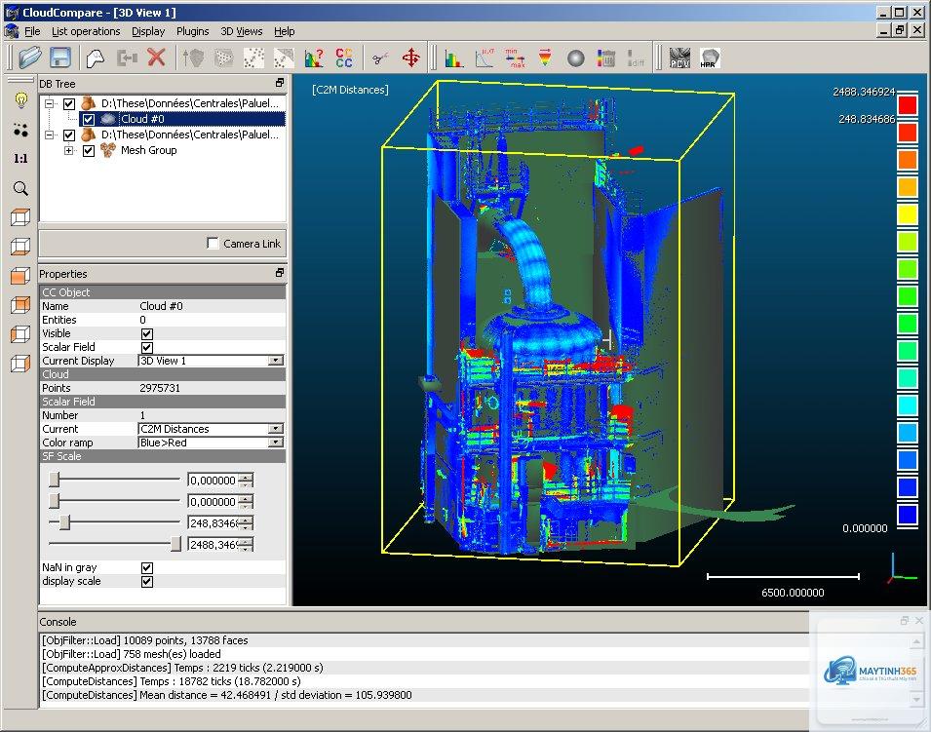
Task: Click the Open file folder icon
Action: 29,58
